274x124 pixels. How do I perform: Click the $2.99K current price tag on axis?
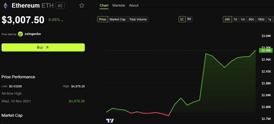click(x=266, y=50)
